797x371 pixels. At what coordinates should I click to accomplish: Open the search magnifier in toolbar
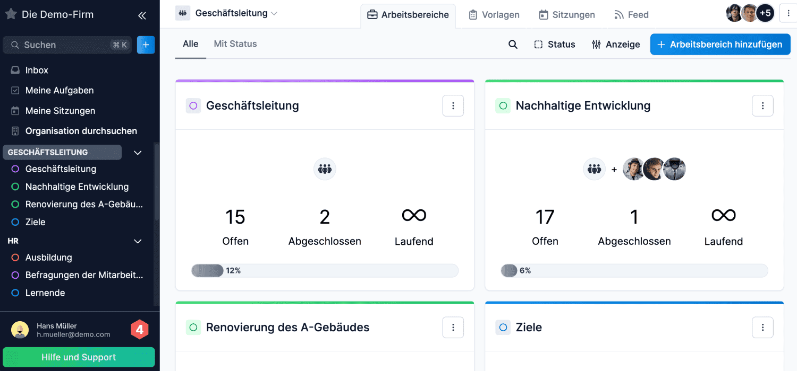[513, 45]
